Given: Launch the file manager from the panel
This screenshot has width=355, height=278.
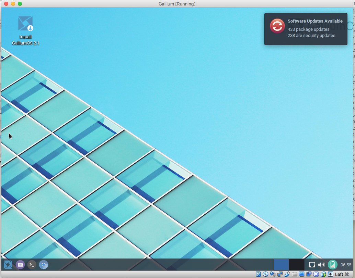Looking at the screenshot, I should pos(20,265).
